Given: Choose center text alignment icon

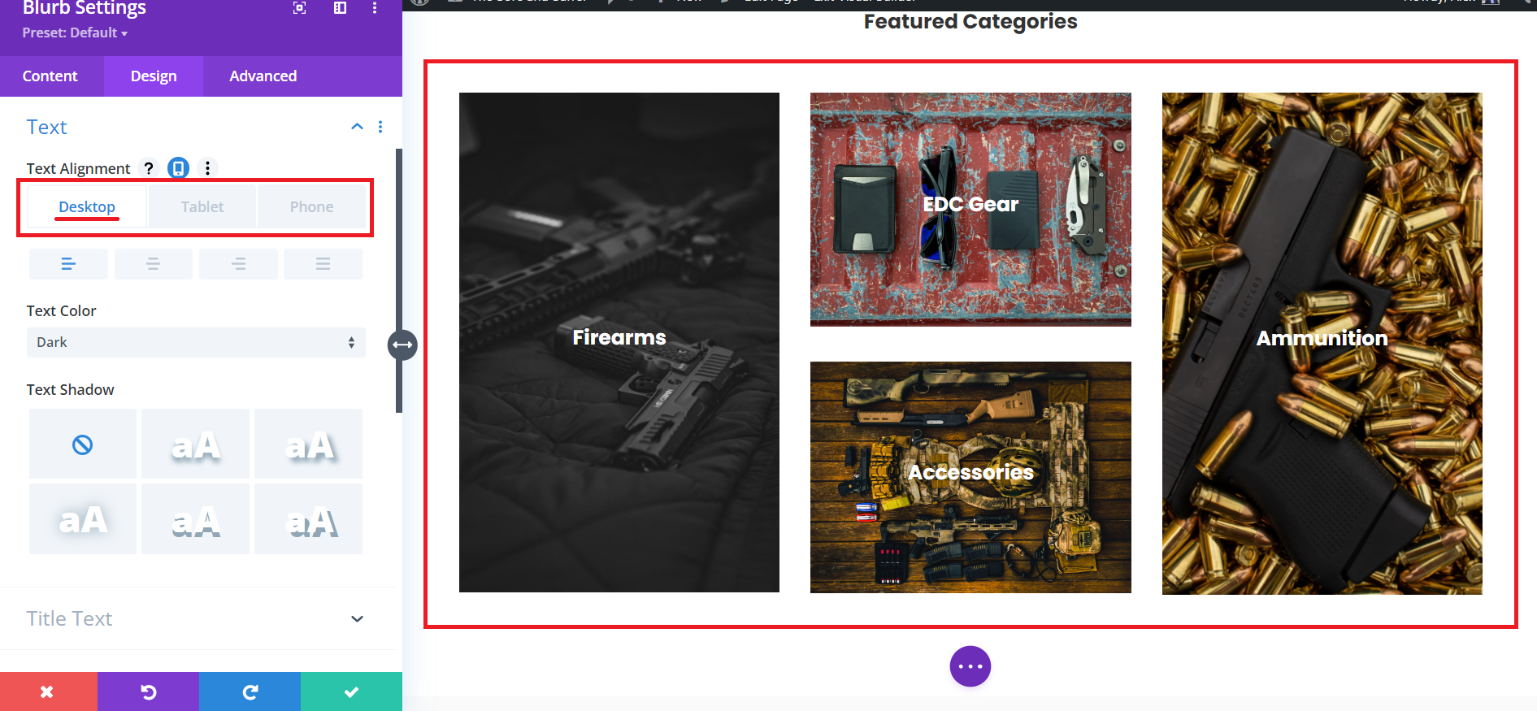Looking at the screenshot, I should (x=154, y=264).
